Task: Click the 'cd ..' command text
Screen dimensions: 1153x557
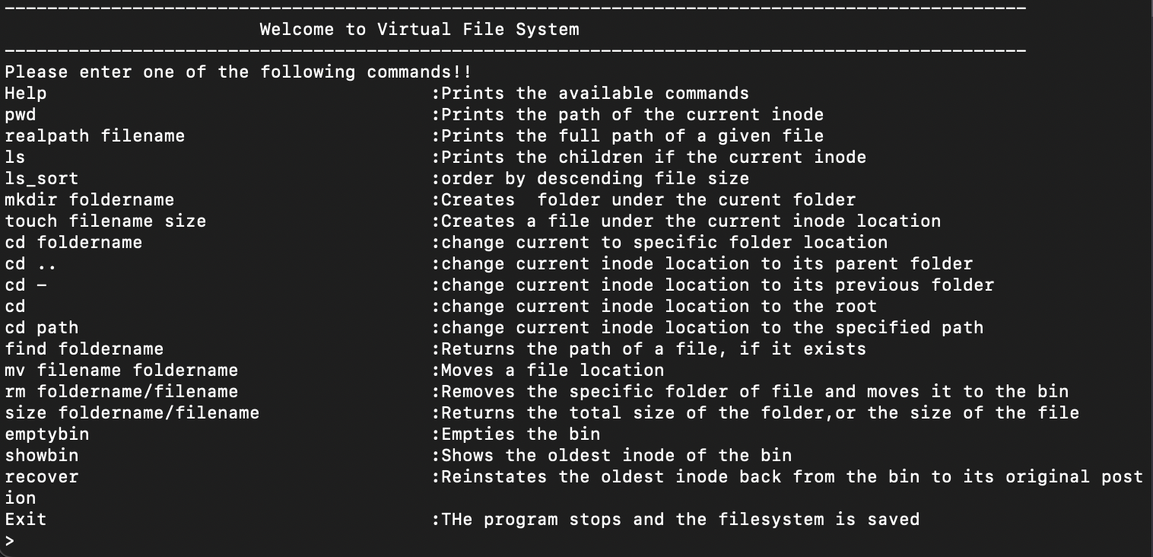Action: [x=30, y=264]
